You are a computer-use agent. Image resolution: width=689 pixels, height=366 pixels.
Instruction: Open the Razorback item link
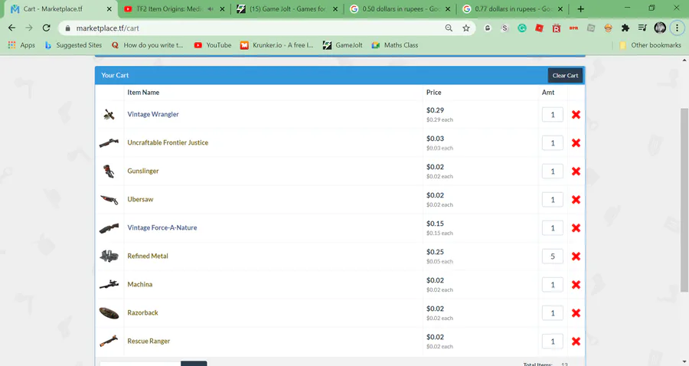point(143,312)
